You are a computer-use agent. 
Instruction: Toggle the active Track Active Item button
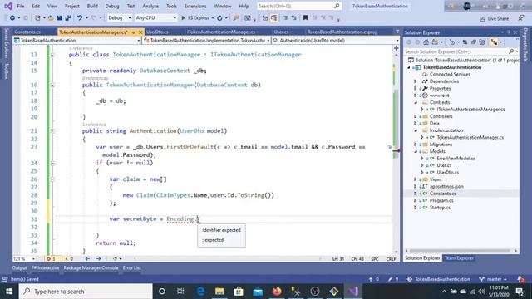[494, 42]
